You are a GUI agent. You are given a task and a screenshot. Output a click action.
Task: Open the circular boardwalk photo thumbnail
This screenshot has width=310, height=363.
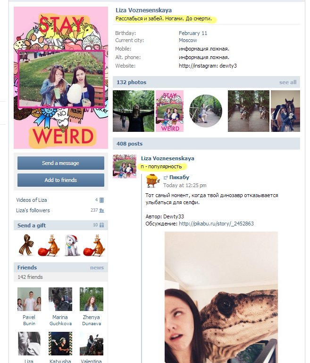[x=206, y=111]
